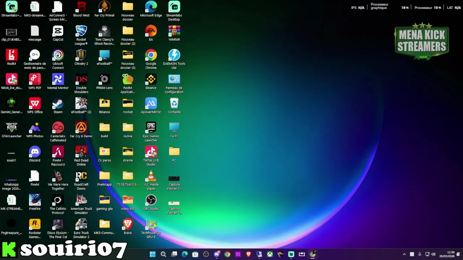The height and width of the screenshot is (260, 463).
Task: Select the WPS PDF desktop icon
Action: click(35, 82)
